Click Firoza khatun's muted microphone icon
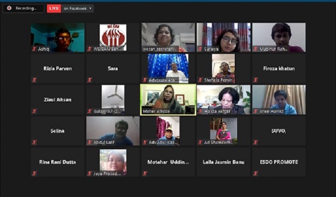336x197 pixels. 255,80
